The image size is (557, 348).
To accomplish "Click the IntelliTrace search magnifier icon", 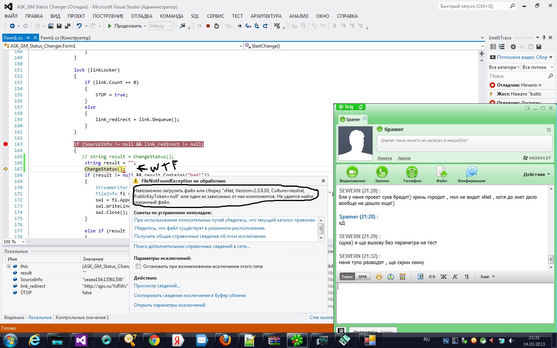I will pos(551,76).
